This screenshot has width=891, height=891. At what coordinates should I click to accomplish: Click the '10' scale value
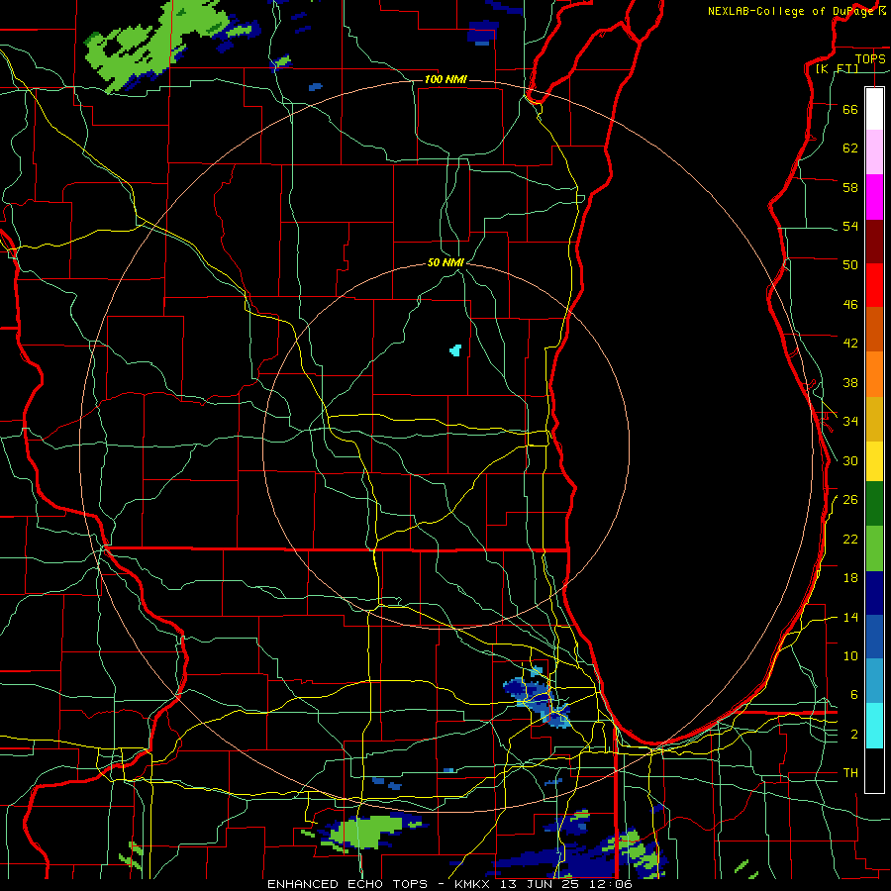(850, 655)
